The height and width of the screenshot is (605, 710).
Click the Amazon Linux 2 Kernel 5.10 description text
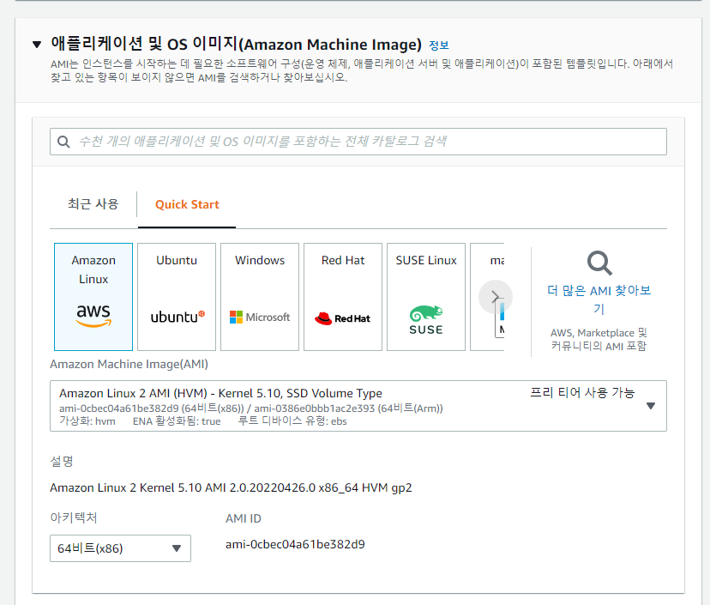pyautogui.click(x=231, y=488)
